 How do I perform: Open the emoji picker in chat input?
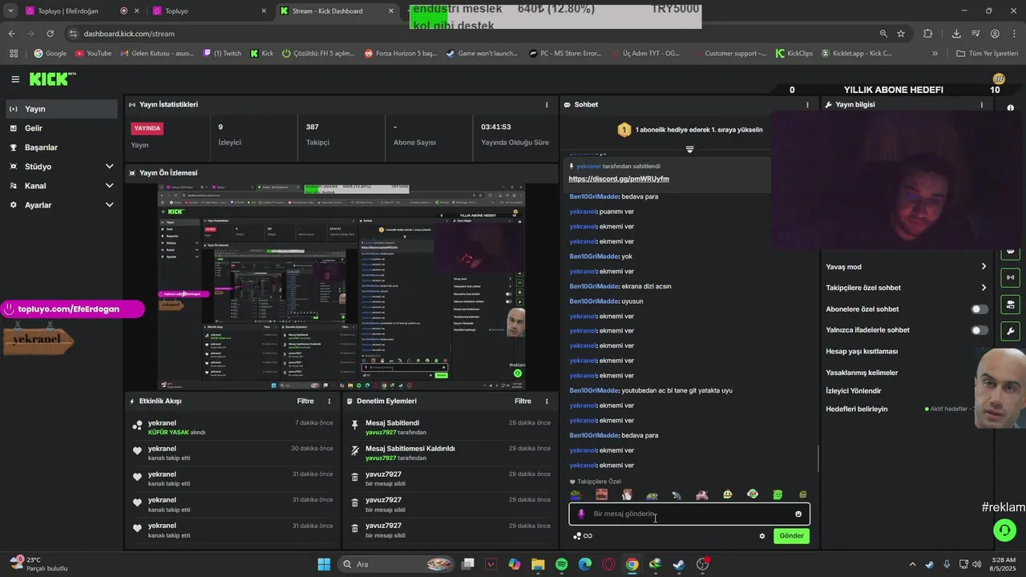tap(798, 514)
